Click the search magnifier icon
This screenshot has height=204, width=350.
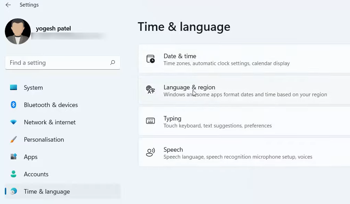(x=112, y=63)
